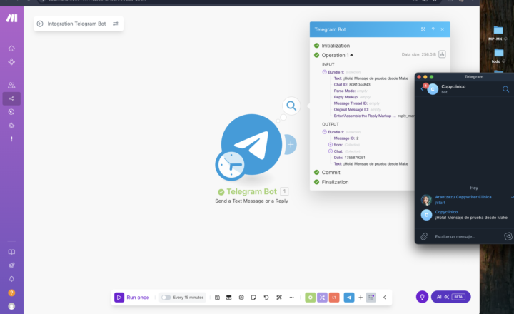Open help in Telegram Bot panel header

pyautogui.click(x=433, y=29)
